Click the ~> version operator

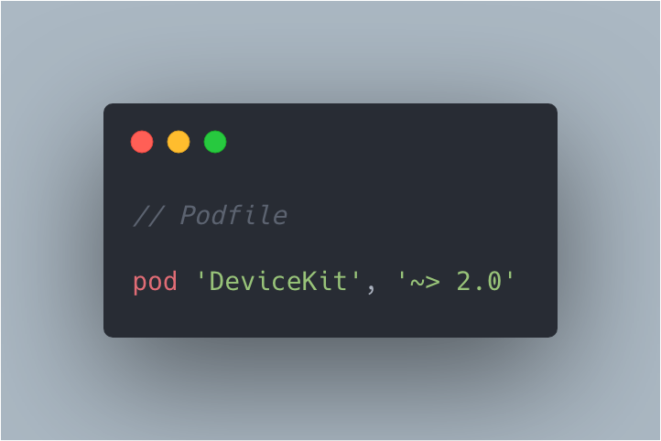[425, 282]
